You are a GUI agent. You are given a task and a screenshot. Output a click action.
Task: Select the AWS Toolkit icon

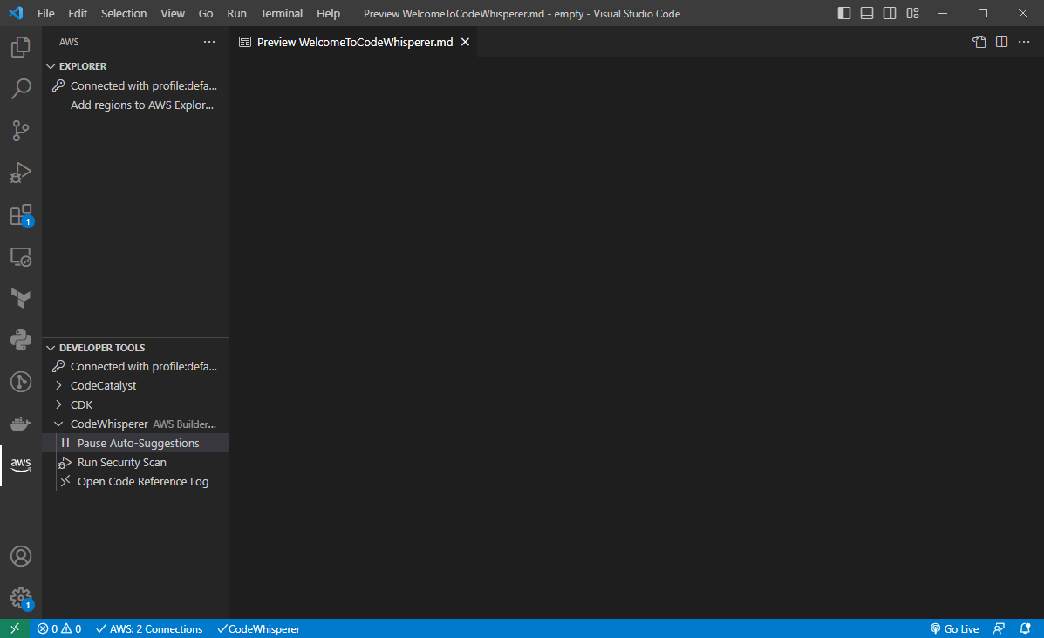point(21,465)
